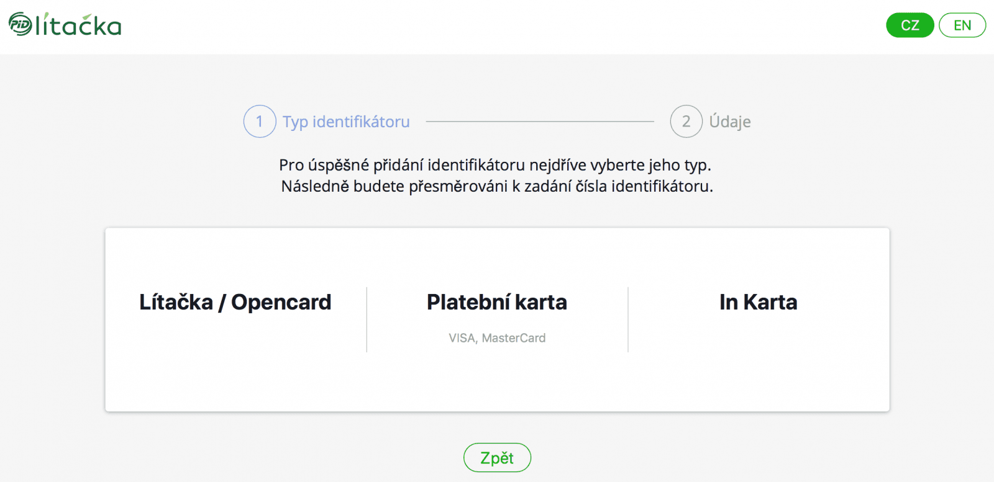
Task: Select the Lítačka / Opencard identifier type
Action: click(235, 302)
